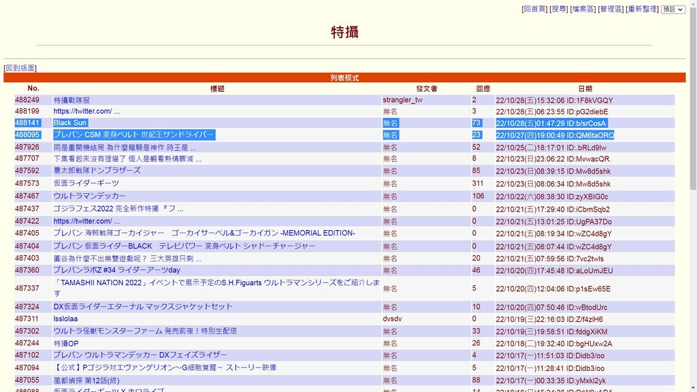Click date with ID:1F8kVGQY
This screenshot has width=697, height=392.
click(554, 101)
